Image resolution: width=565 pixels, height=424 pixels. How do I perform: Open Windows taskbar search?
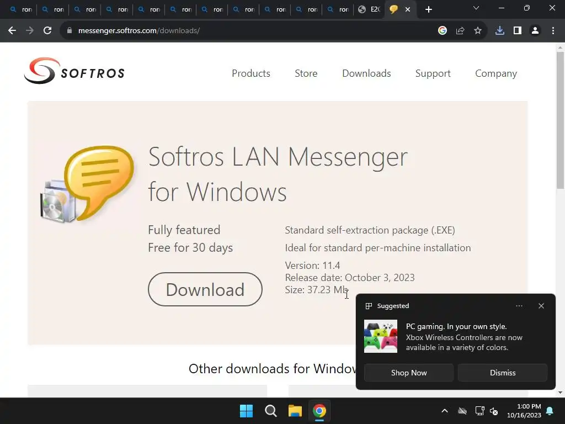pyautogui.click(x=270, y=411)
